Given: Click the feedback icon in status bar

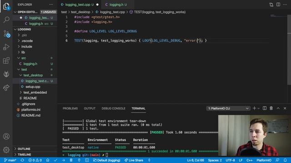Looking at the screenshot, I should coord(277,160).
